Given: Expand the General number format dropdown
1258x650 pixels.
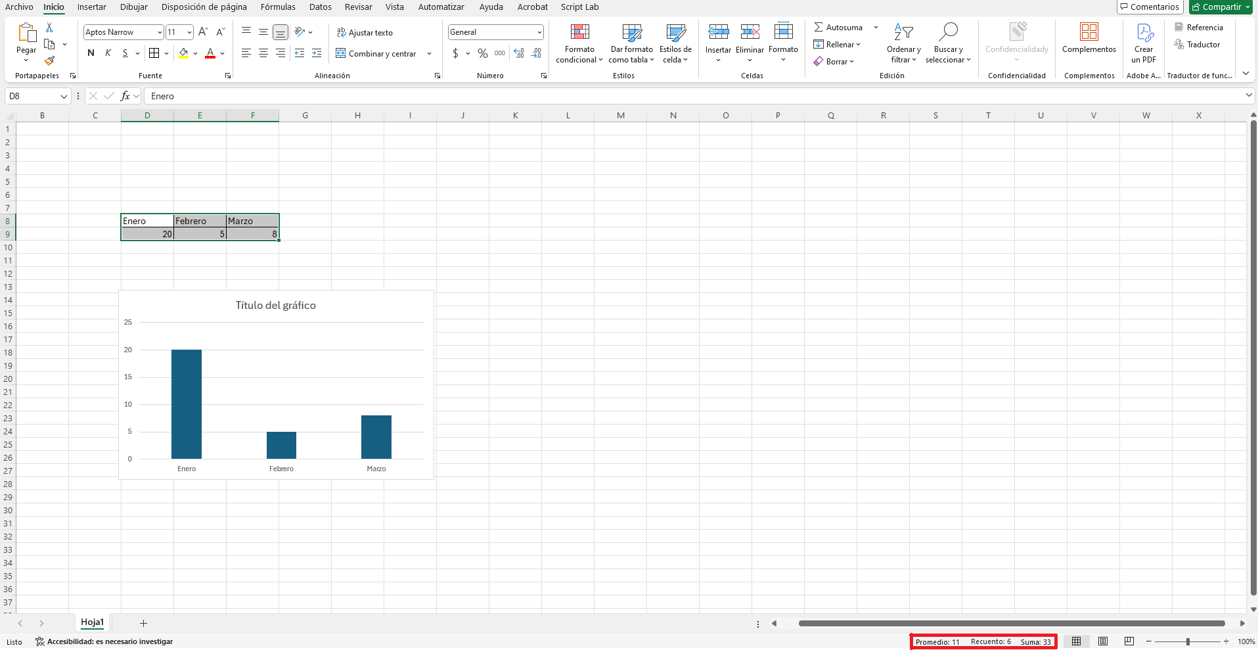Looking at the screenshot, I should [x=539, y=32].
